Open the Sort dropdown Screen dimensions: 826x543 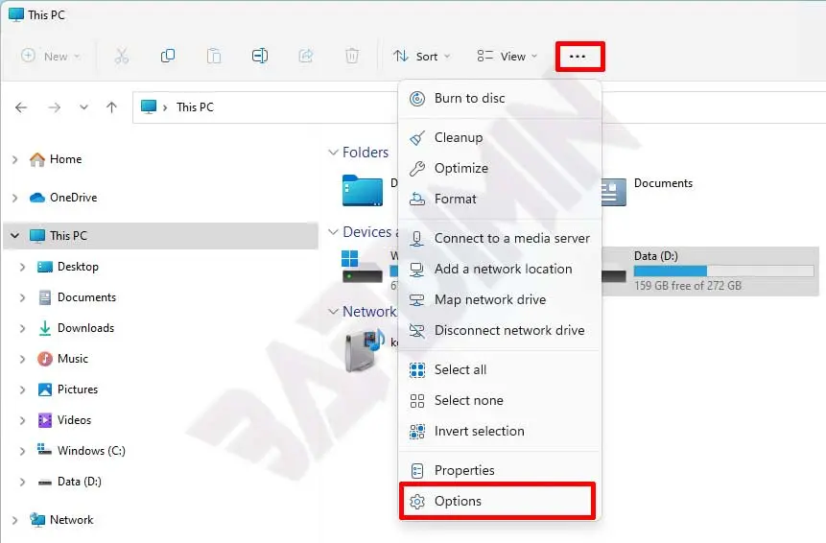coord(421,56)
